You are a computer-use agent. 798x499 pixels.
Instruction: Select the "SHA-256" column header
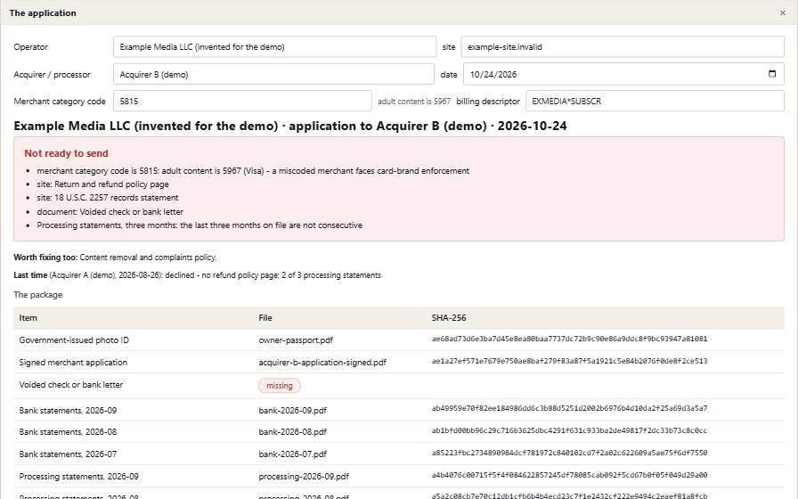[x=449, y=318]
